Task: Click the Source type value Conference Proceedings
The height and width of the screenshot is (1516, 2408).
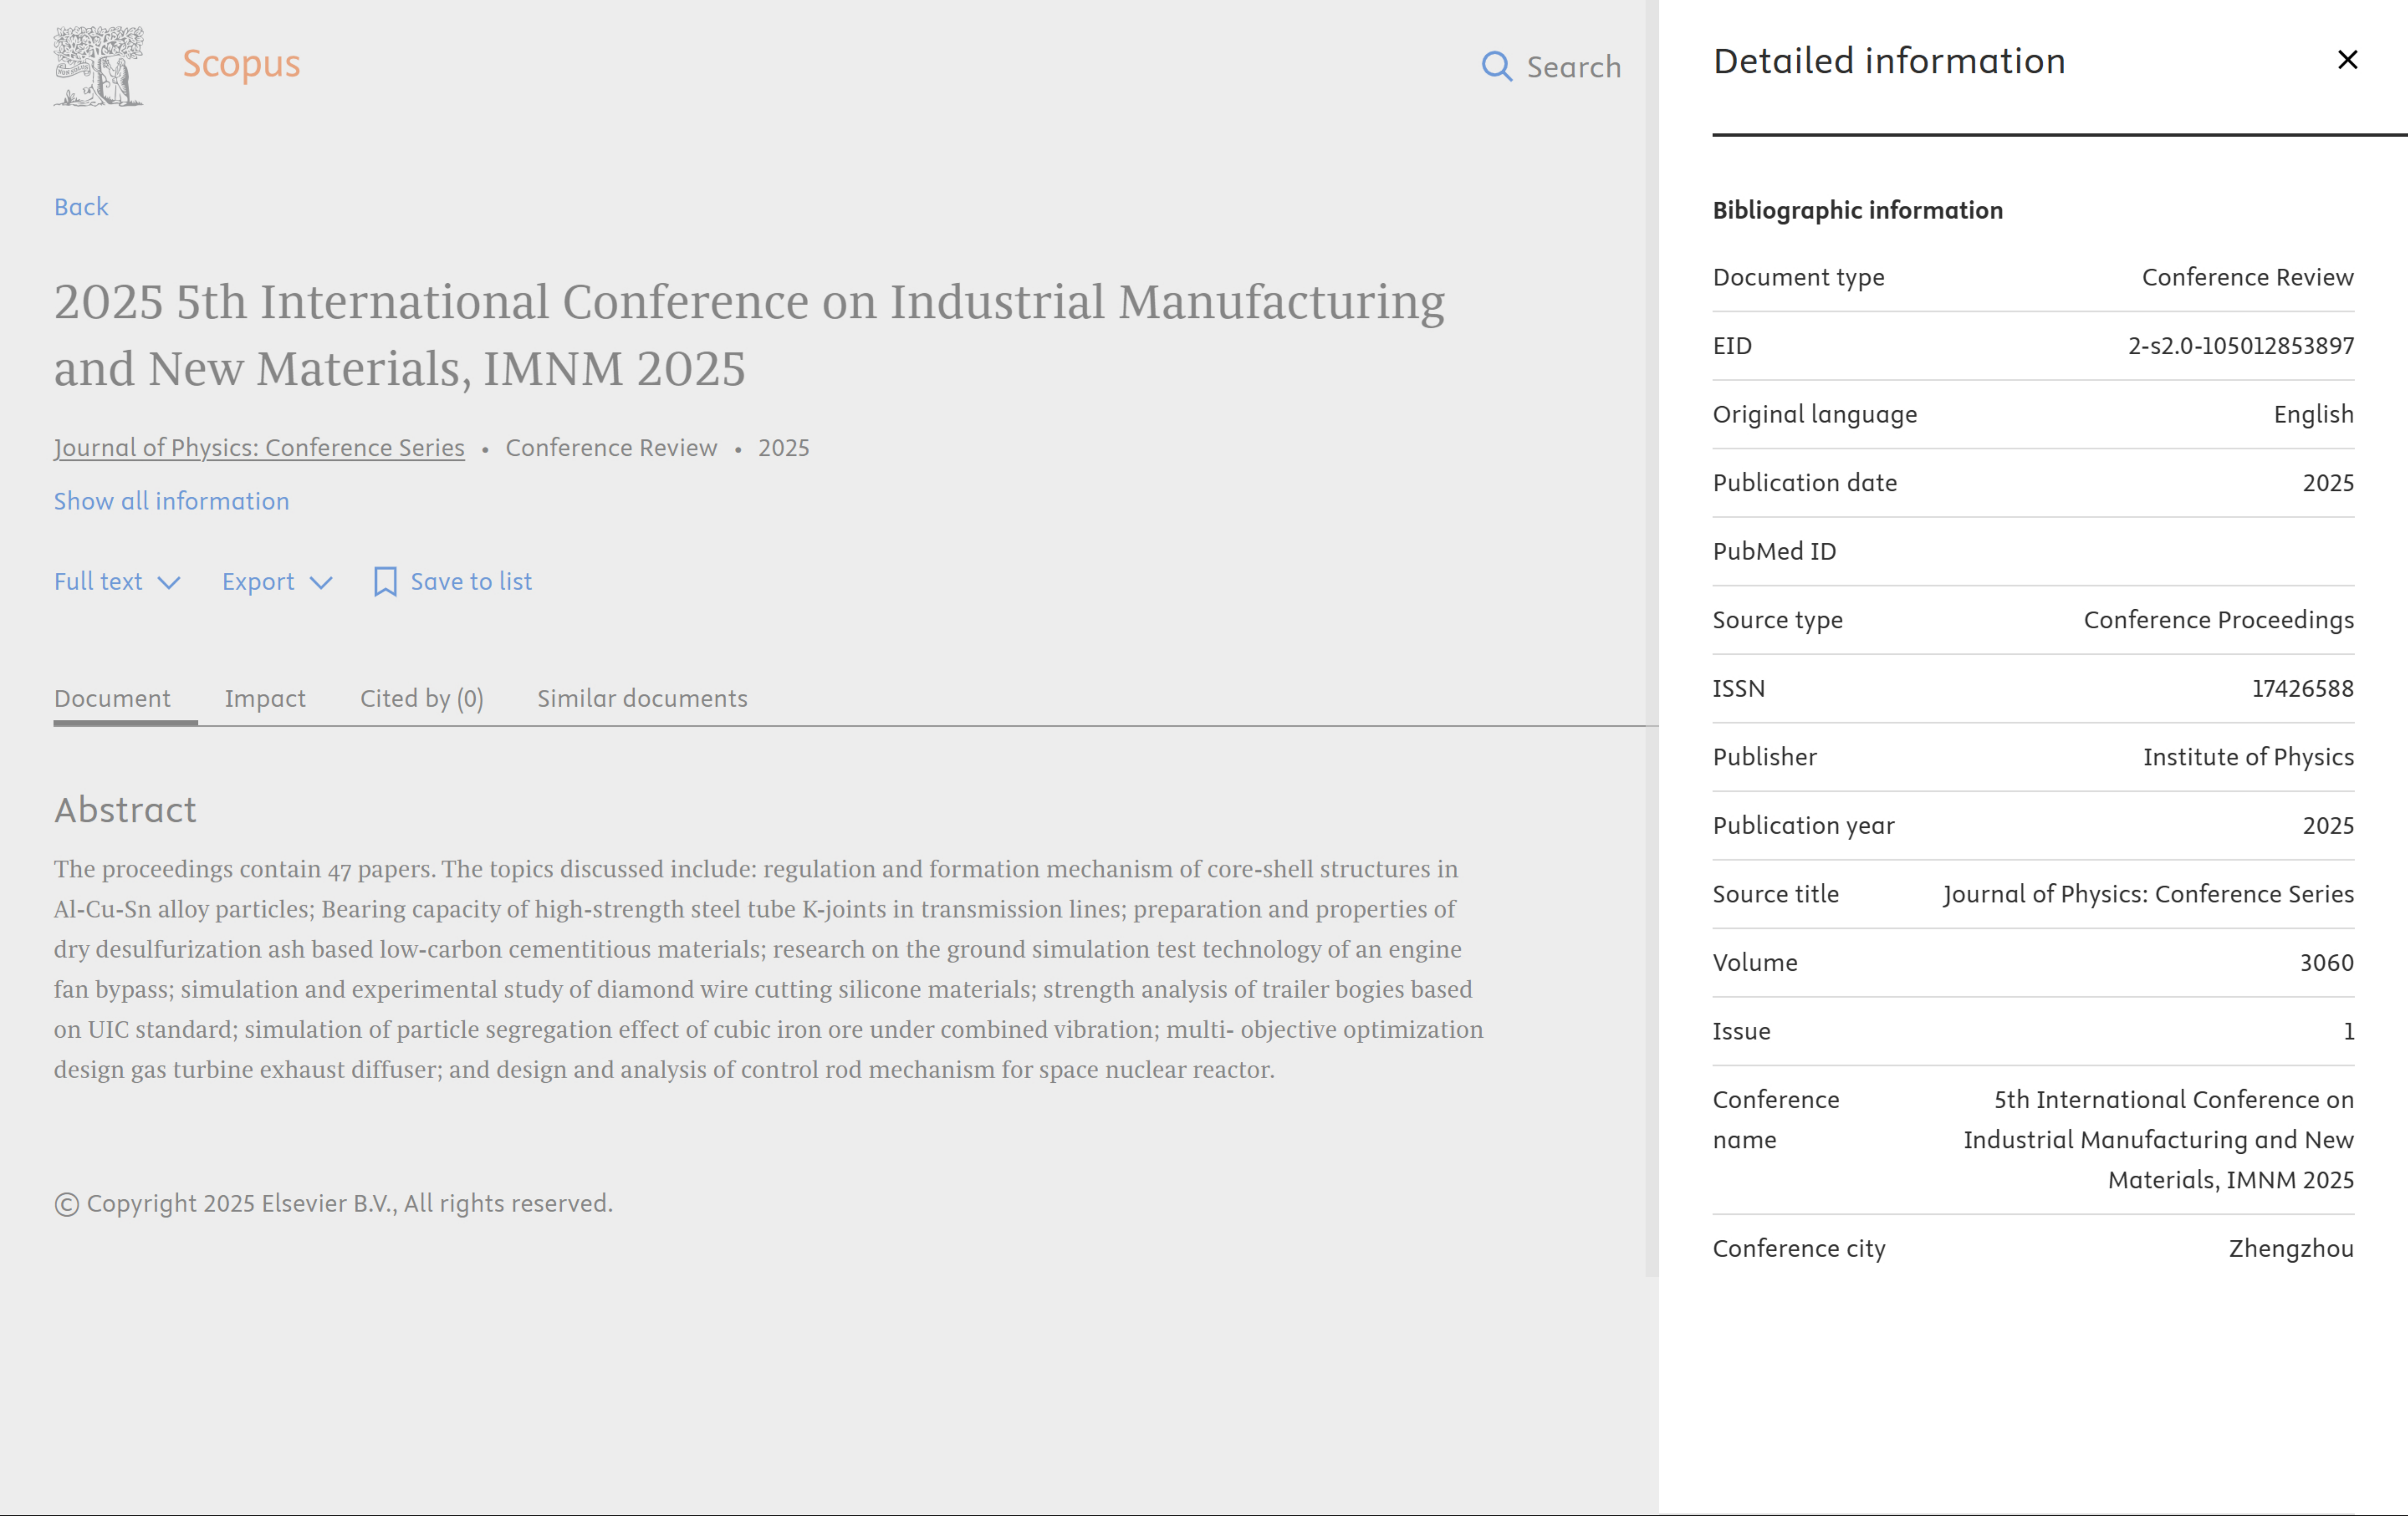Action: pos(2219,621)
